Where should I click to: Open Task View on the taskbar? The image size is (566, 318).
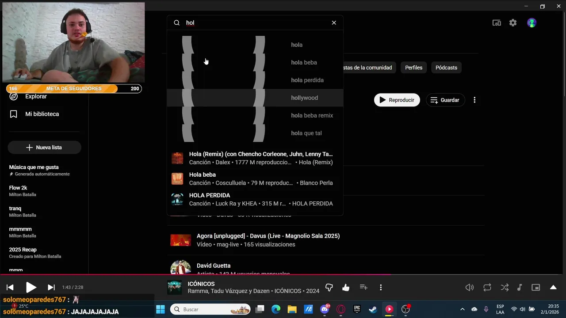pyautogui.click(x=260, y=309)
